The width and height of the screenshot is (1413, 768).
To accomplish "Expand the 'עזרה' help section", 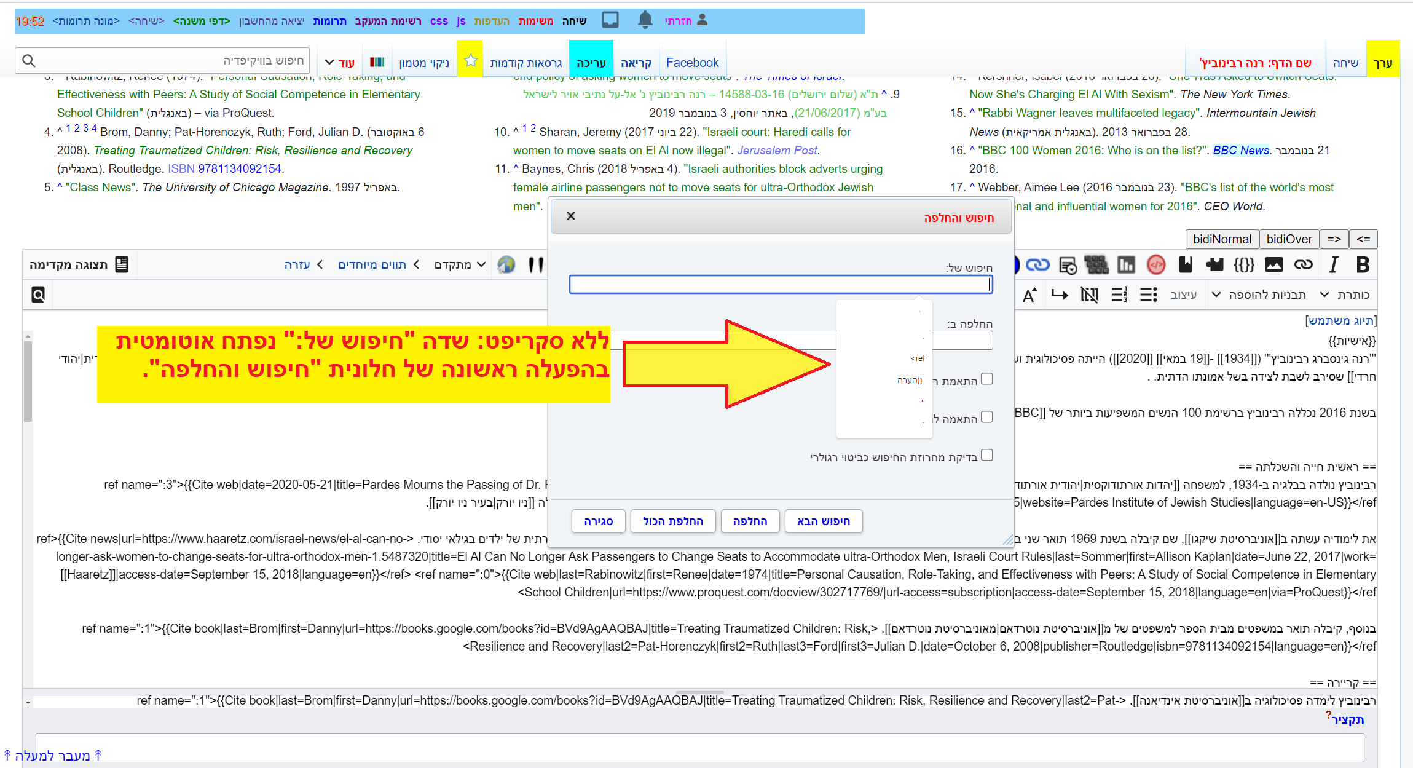I will 304,265.
